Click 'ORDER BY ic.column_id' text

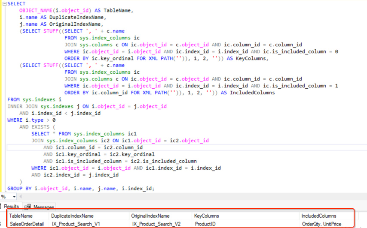pyautogui.click(x=96, y=93)
